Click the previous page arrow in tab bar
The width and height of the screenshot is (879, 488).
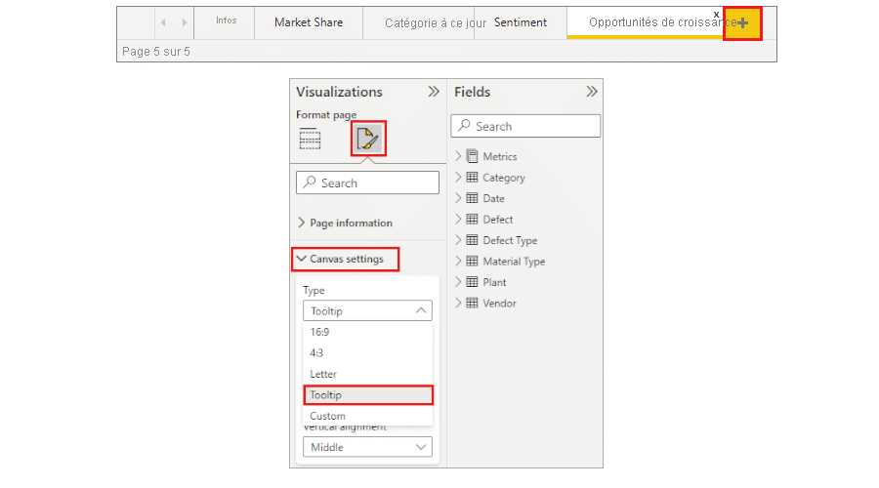pyautogui.click(x=162, y=22)
